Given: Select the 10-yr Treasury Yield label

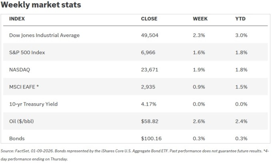Looking at the screenshot, I should (34, 104).
